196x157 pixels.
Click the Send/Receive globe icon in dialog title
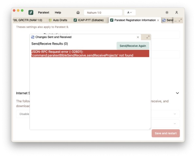(33, 37)
